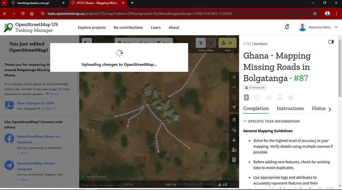The image size is (342, 190).
Task: Click the Terms & Feedback link
Action: [96, 177]
